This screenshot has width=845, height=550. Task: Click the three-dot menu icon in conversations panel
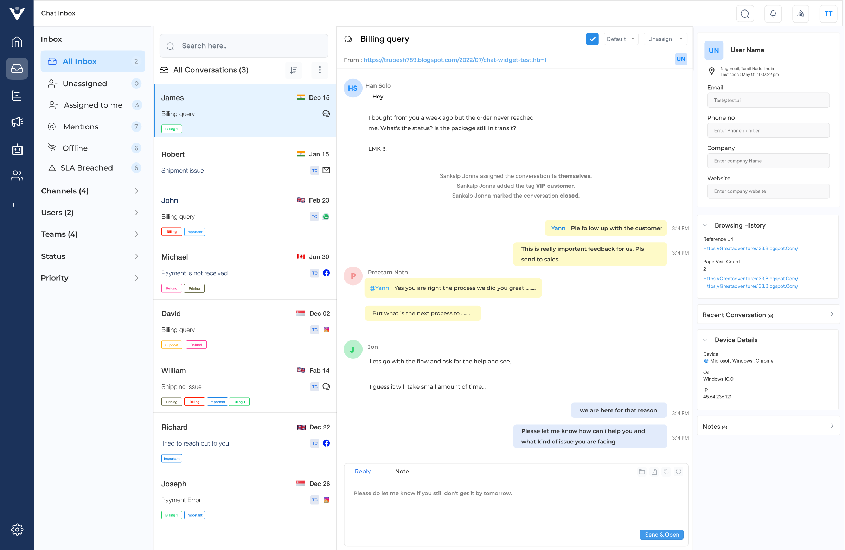320,70
